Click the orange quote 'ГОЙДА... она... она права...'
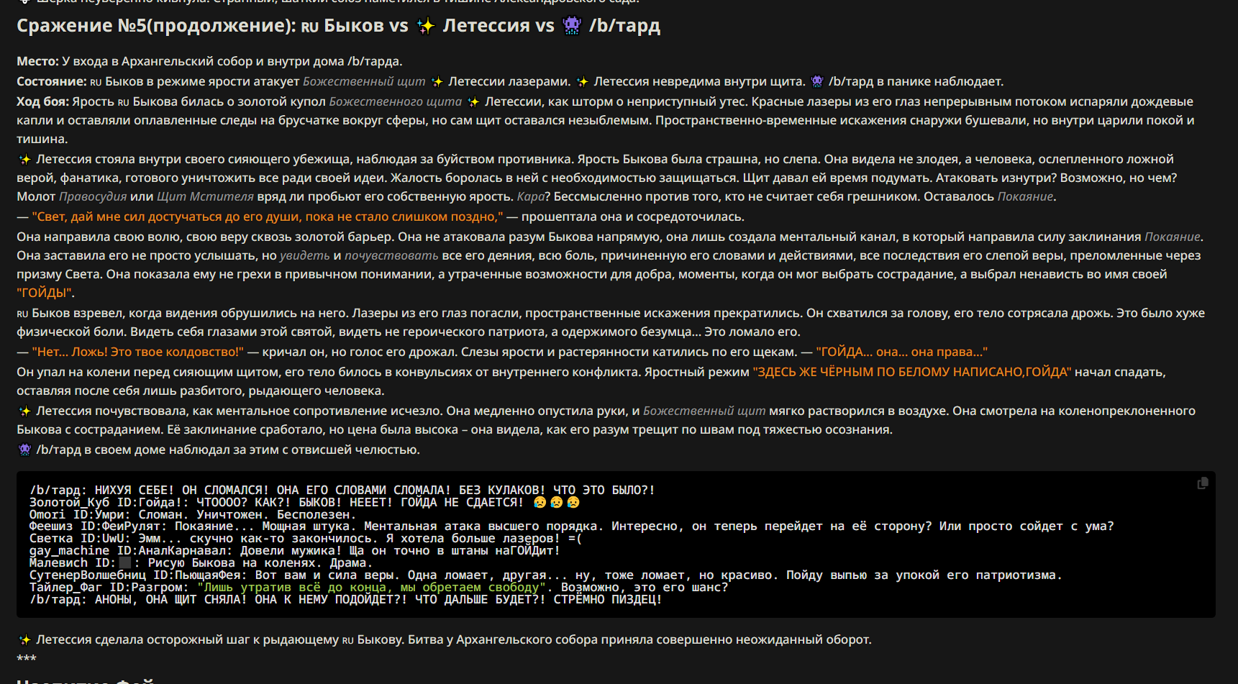The height and width of the screenshot is (684, 1238). (902, 352)
